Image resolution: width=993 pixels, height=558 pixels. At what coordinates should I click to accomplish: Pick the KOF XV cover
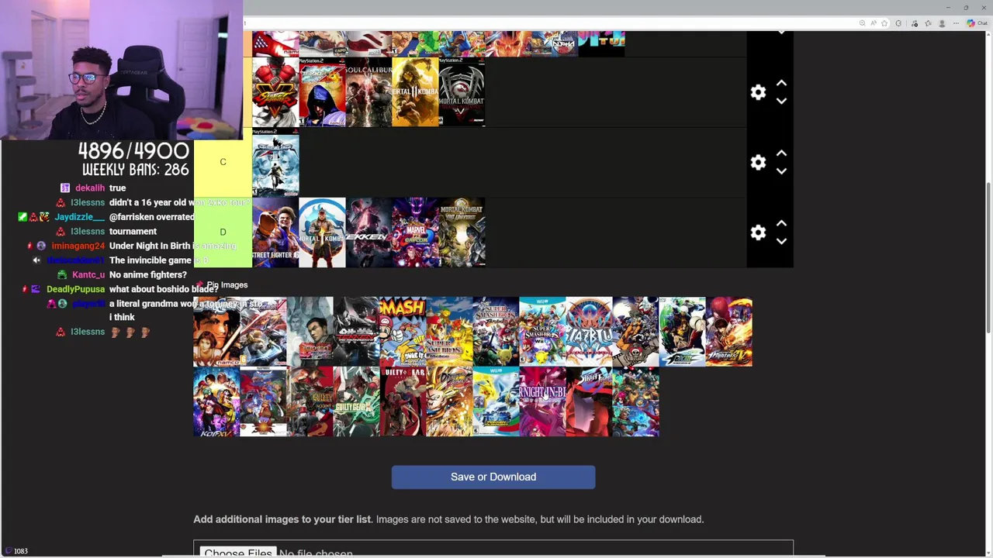[x=216, y=401]
